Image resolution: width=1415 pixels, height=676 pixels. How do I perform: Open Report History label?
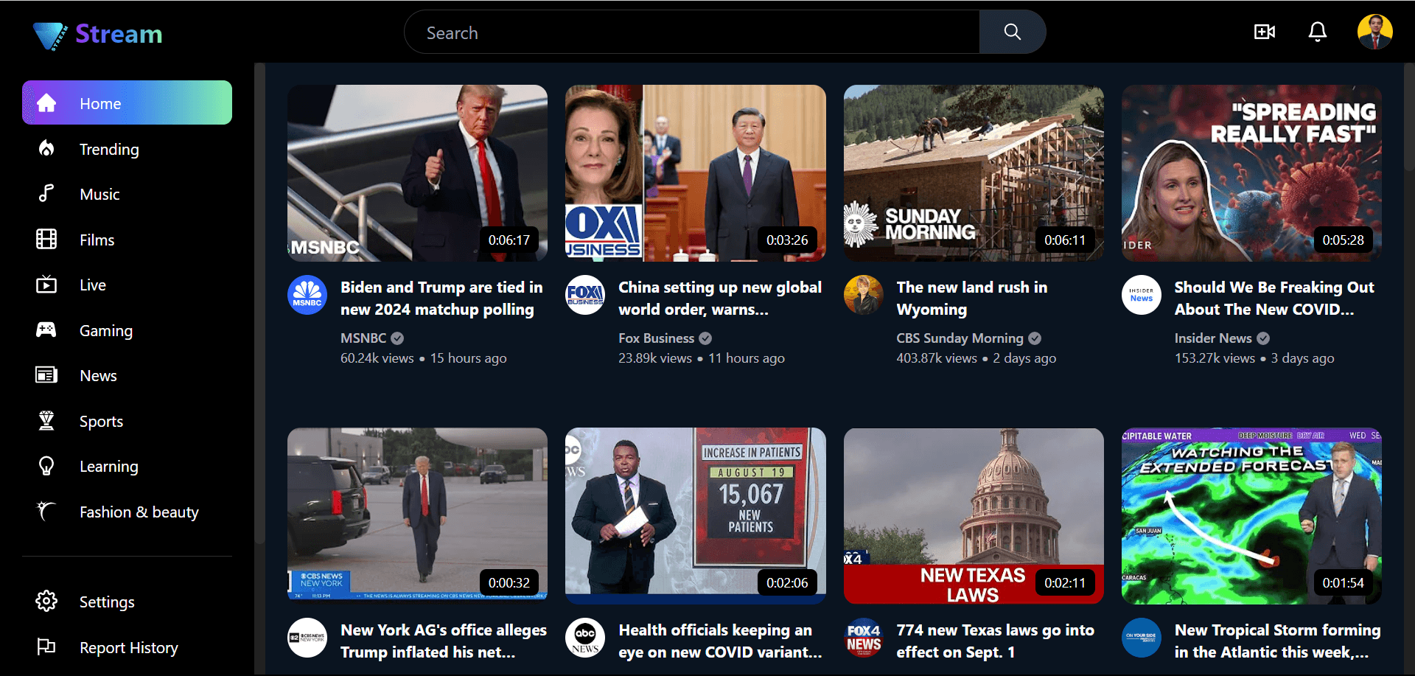129,648
